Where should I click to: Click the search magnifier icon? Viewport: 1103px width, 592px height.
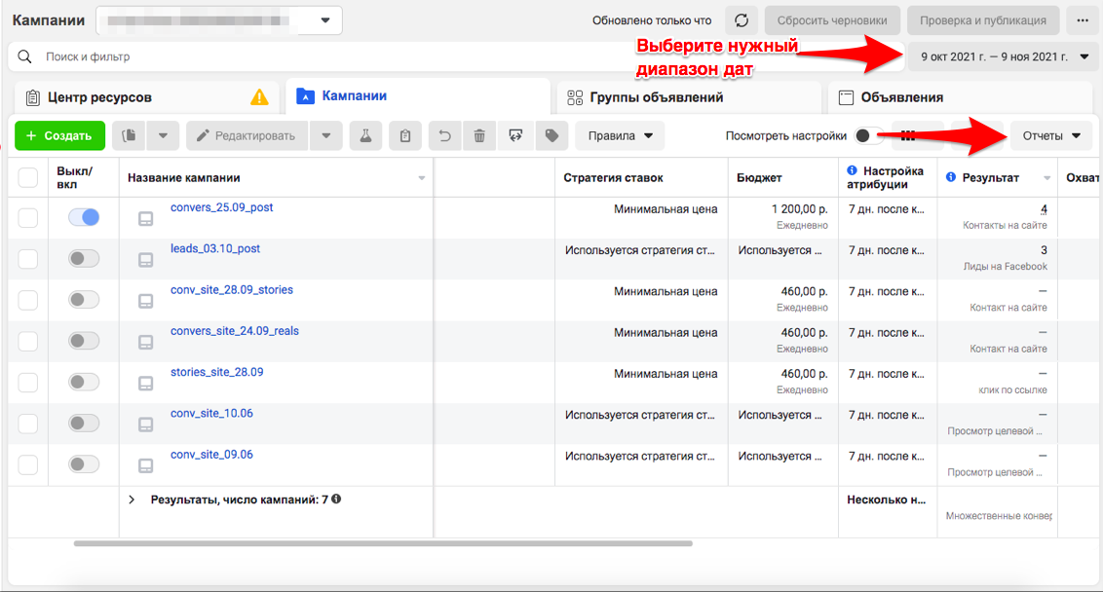click(x=24, y=56)
